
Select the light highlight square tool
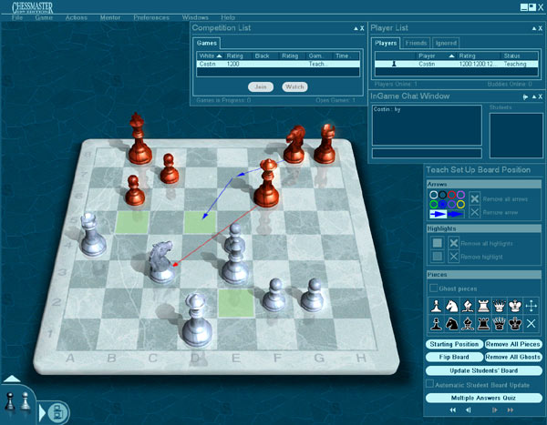tap(437, 243)
